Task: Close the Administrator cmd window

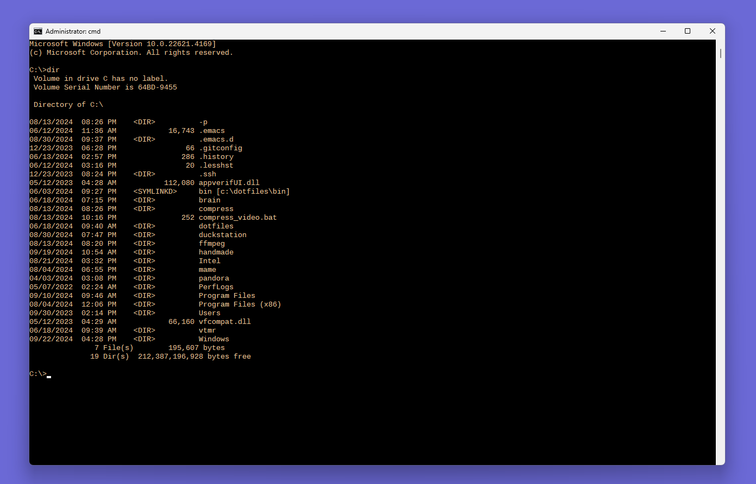Action: (713, 31)
